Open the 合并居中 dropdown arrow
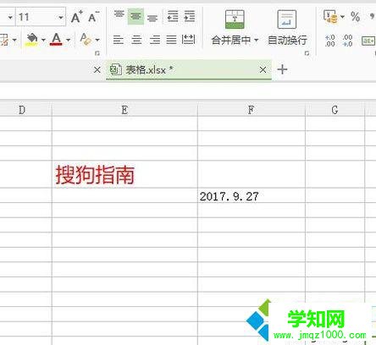The width and height of the screenshot is (376, 345). [x=257, y=40]
